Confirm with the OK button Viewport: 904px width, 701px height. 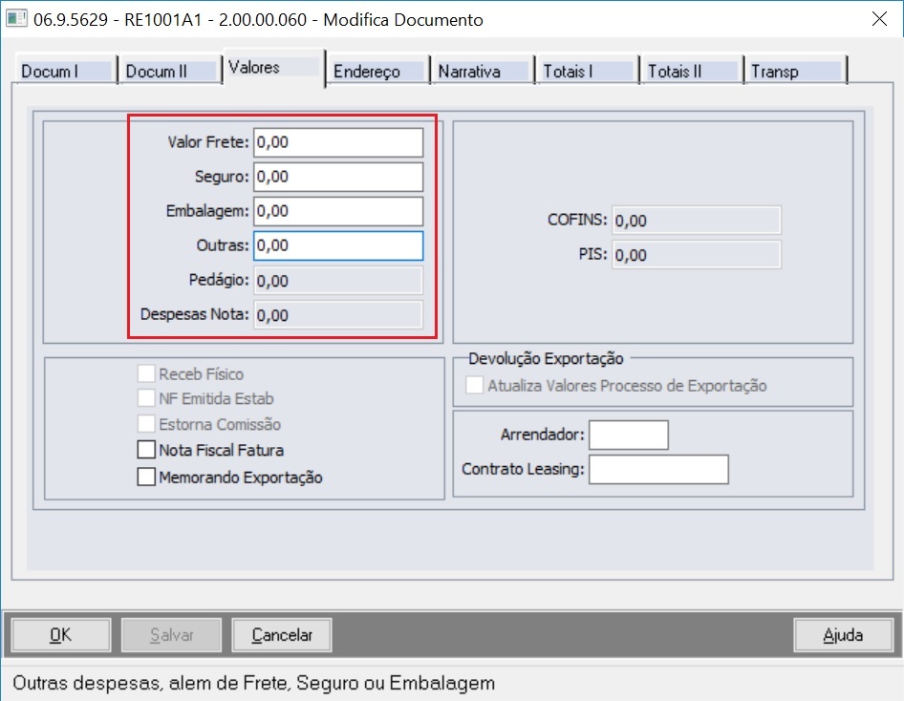61,635
